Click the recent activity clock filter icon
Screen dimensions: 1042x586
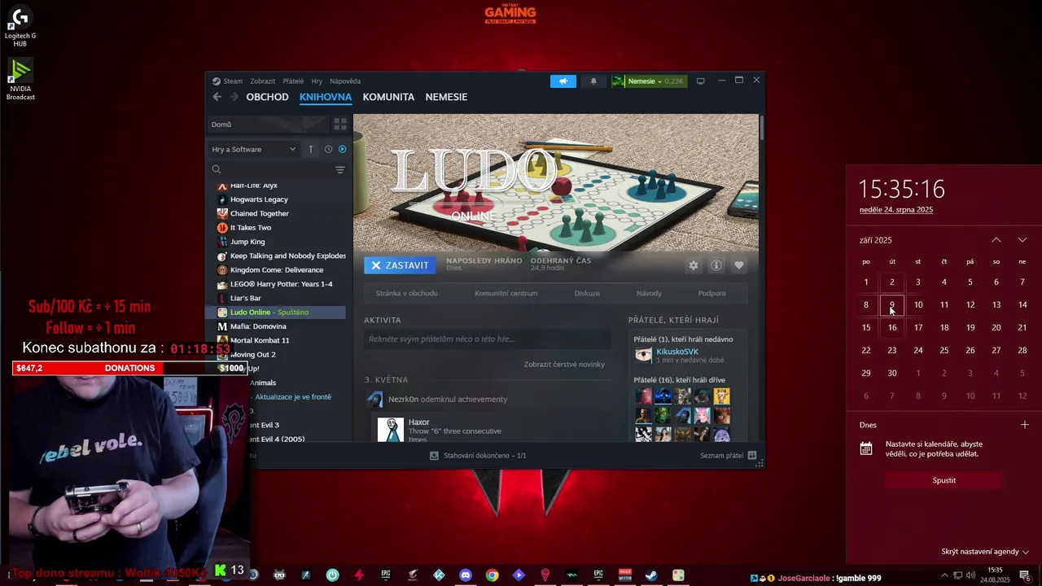pyautogui.click(x=328, y=150)
